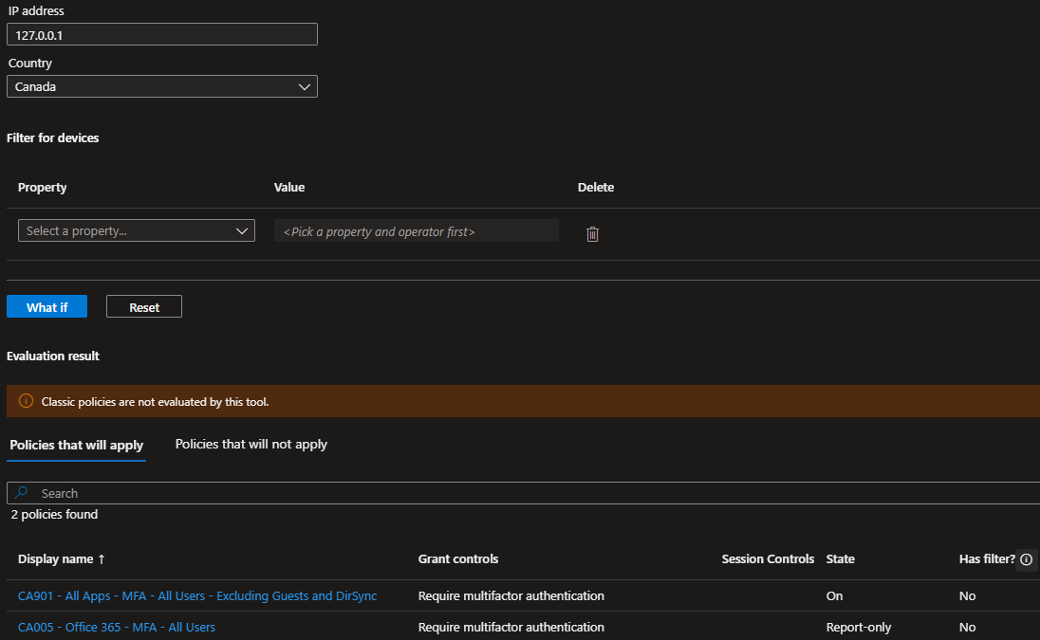Click the Has filter? column header
Screen dimensions: 1040x640
(986, 559)
